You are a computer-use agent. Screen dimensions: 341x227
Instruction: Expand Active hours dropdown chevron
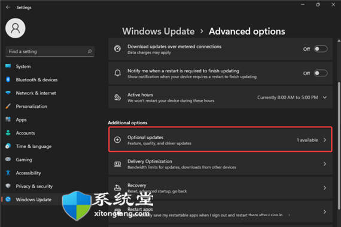coord(325,97)
